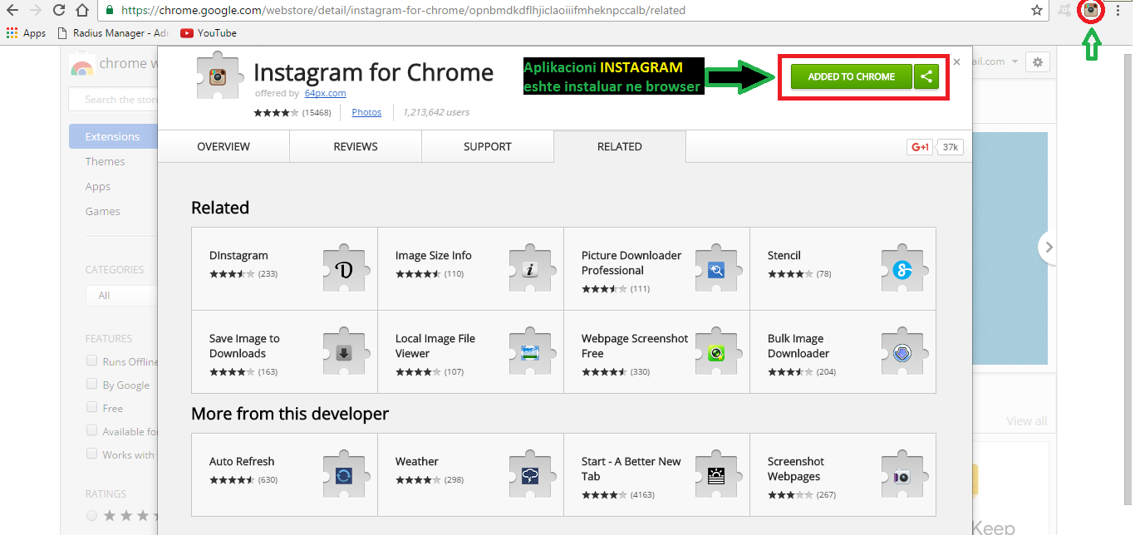Close the extension detail dialog

tap(956, 61)
